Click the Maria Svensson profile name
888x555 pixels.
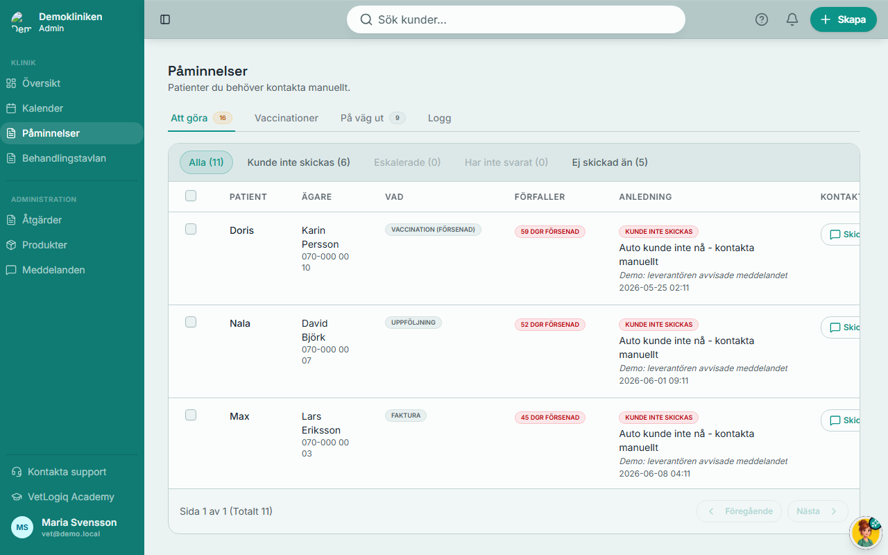click(x=79, y=522)
